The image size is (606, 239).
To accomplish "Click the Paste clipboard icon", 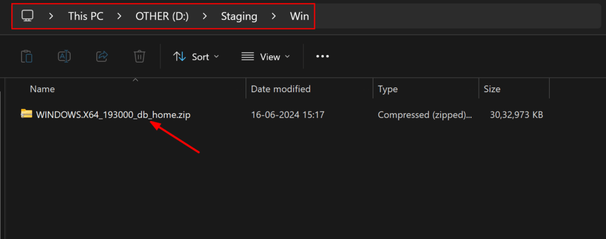I will (x=27, y=57).
